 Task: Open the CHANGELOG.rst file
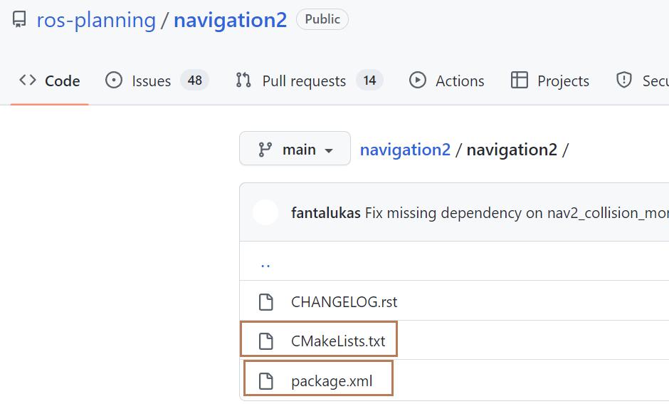pos(344,302)
